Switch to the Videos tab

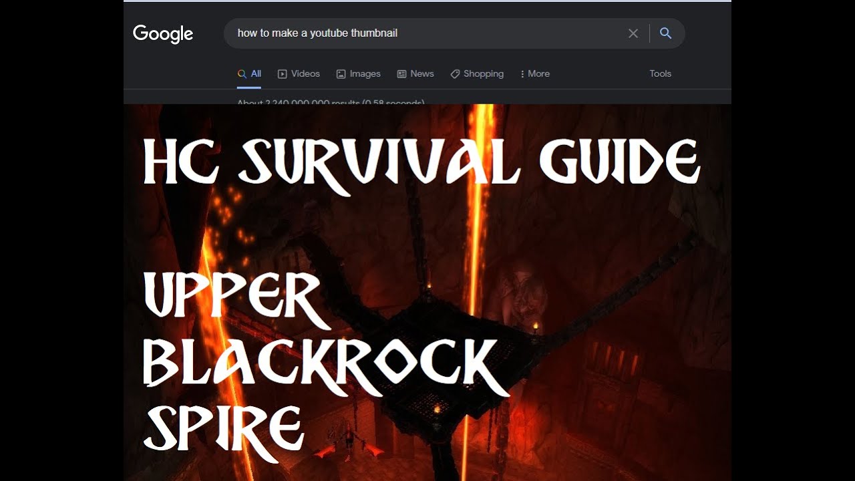pyautogui.click(x=299, y=74)
